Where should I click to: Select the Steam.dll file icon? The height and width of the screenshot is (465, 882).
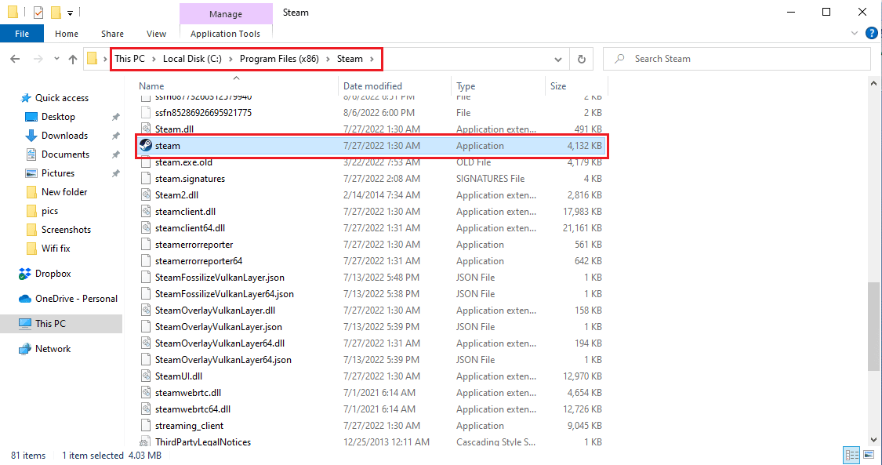click(x=146, y=129)
